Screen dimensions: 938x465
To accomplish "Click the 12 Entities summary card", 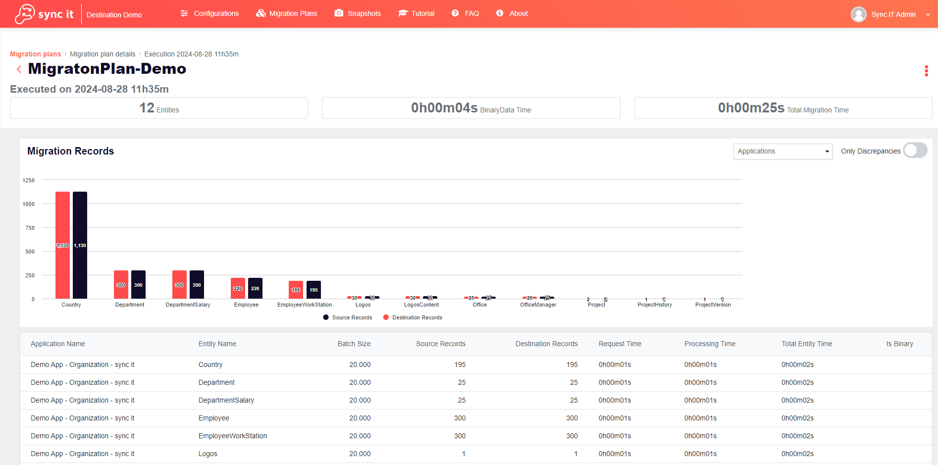I will click(x=159, y=108).
